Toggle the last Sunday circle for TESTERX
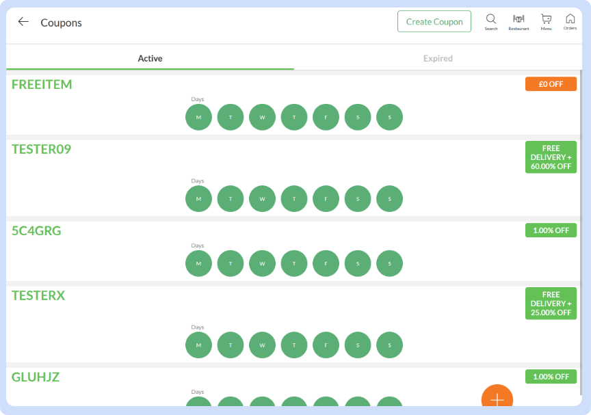This screenshot has height=415, width=591. [x=389, y=345]
